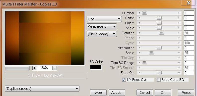Click the Shift X value field
The height and width of the screenshot is (96, 197).
click(x=189, y=18)
